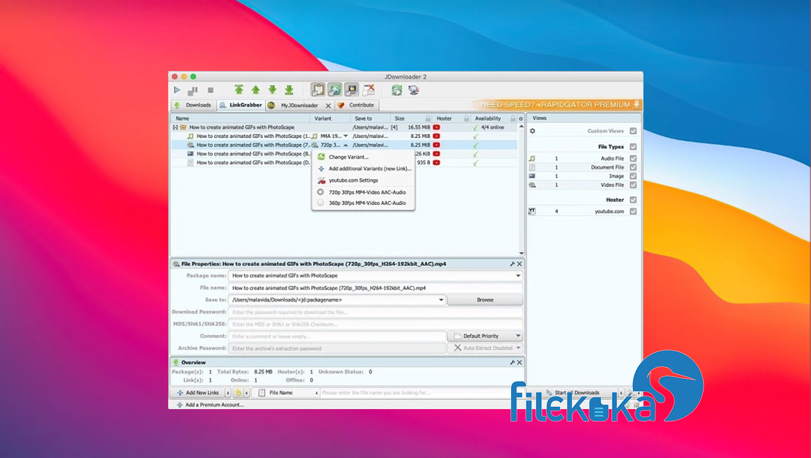Switch to the LinkGrabber tab
The image size is (811, 458).
click(240, 105)
